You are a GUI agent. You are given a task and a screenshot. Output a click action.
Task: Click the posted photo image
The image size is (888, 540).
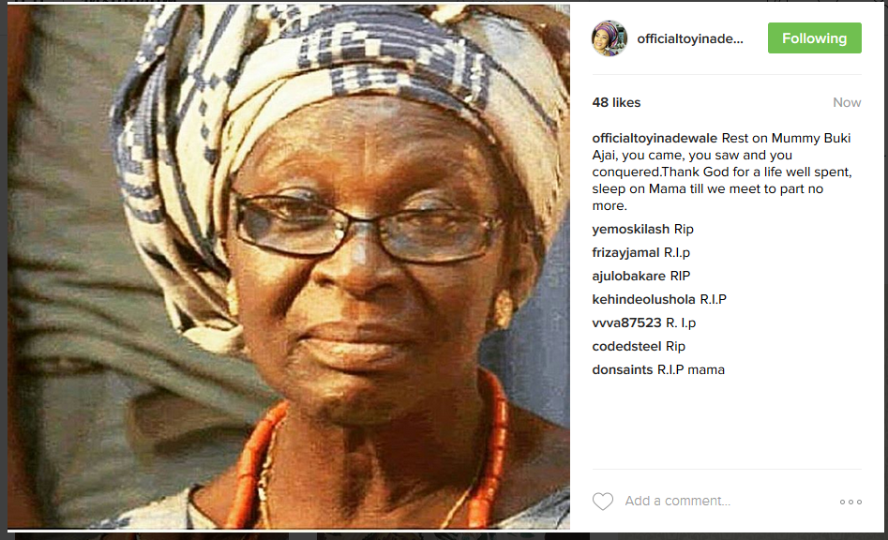pos(289,266)
